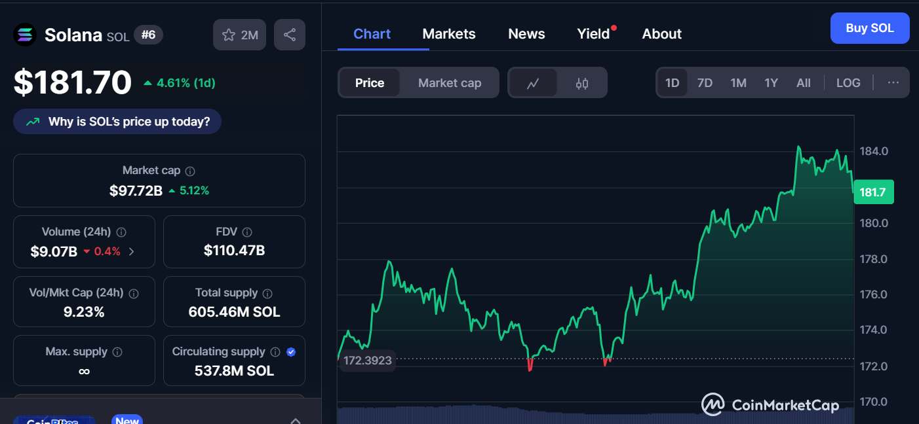
Task: Click the 537.8M SOL circulating supply value
Action: 234,371
